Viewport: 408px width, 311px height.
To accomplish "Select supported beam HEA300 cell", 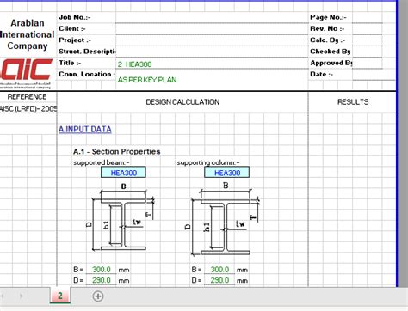I will (123, 173).
